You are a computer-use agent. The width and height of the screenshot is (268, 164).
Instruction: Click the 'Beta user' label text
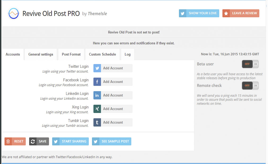[x=205, y=64]
